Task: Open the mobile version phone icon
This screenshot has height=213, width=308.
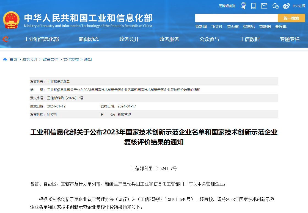Action: [253, 6]
